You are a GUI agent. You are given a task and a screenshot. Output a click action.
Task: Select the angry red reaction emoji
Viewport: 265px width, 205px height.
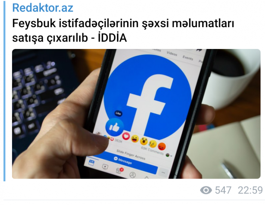pos(162,146)
